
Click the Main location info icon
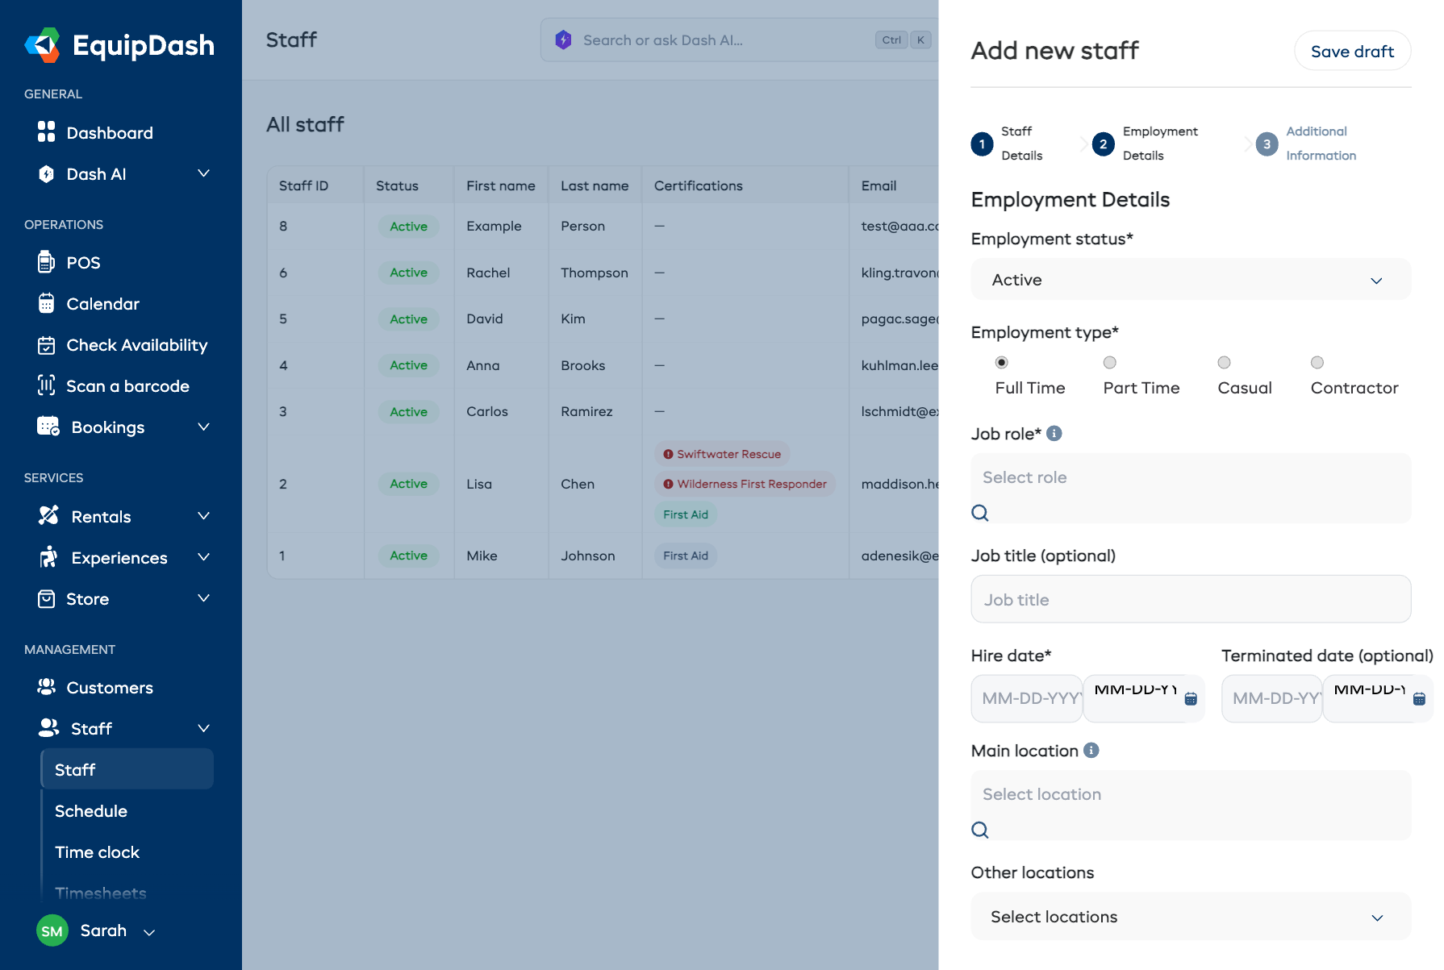1091,751
